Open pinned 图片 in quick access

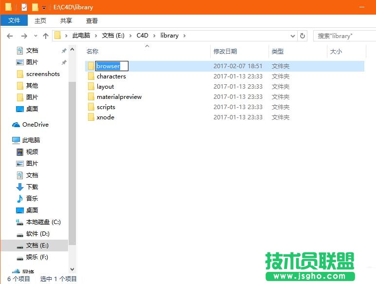click(32, 62)
